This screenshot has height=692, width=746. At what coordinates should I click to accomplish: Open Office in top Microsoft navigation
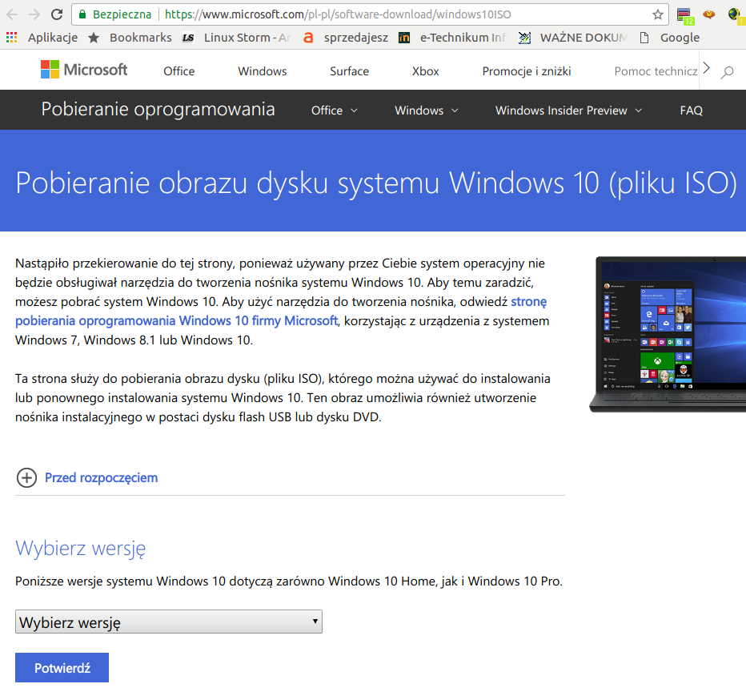click(178, 71)
